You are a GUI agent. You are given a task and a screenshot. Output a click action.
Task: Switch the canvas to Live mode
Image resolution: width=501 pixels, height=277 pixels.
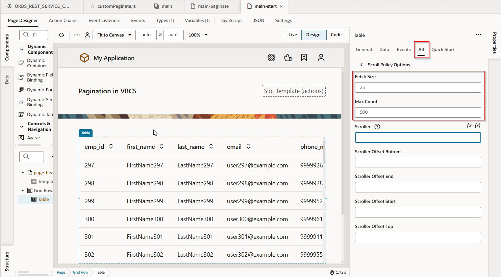tap(293, 35)
